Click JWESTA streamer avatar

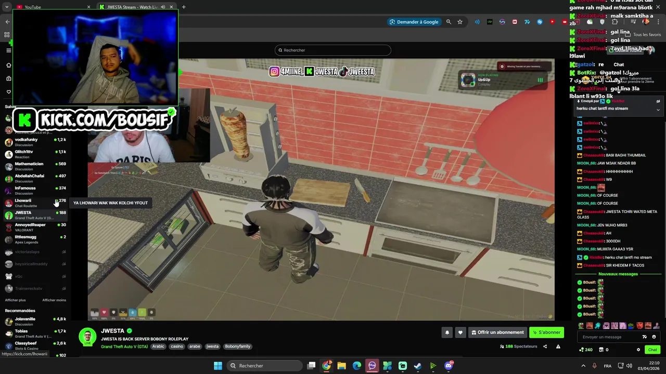click(87, 337)
